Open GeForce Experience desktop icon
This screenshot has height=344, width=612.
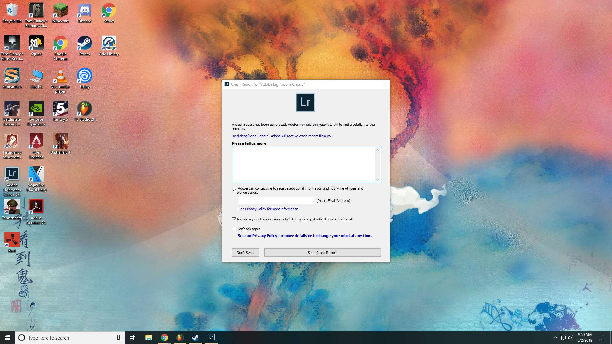click(36, 109)
